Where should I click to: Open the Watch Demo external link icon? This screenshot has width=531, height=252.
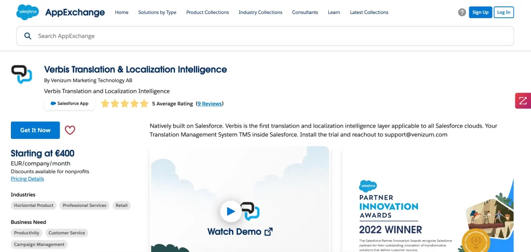[268, 232]
